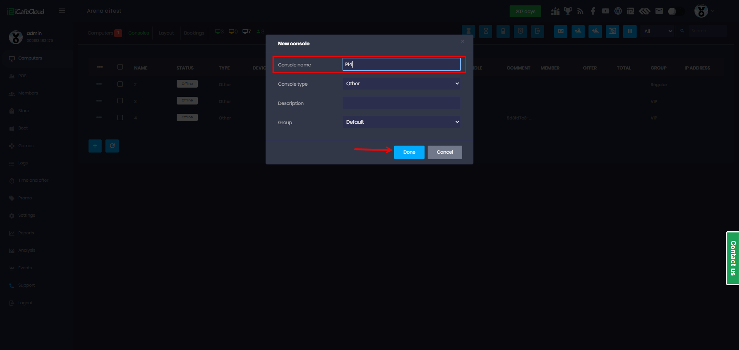This screenshot has height=350, width=739.
Task: Open the Group dropdown showing Default
Action: (x=401, y=122)
